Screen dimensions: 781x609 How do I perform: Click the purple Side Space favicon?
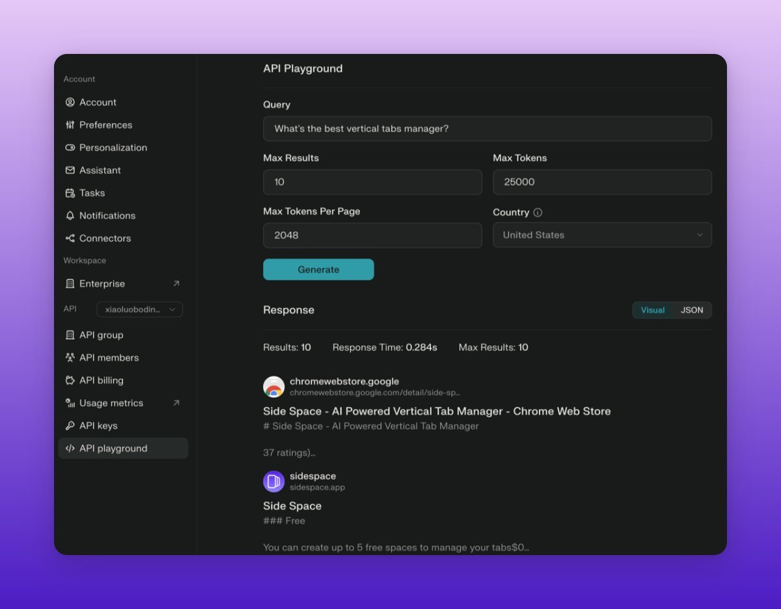[274, 482]
